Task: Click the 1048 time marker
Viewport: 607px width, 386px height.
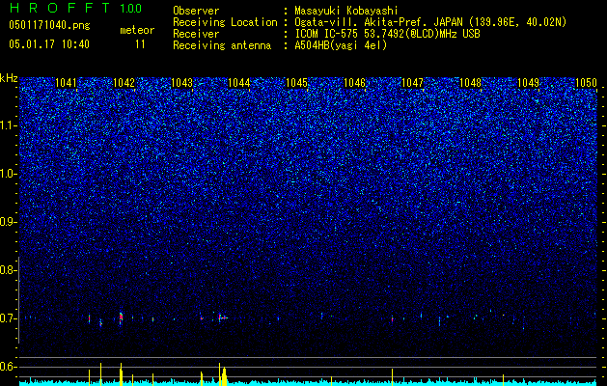Action: click(470, 83)
